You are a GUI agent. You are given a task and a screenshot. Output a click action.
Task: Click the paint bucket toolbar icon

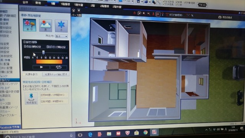click(x=154, y=2)
